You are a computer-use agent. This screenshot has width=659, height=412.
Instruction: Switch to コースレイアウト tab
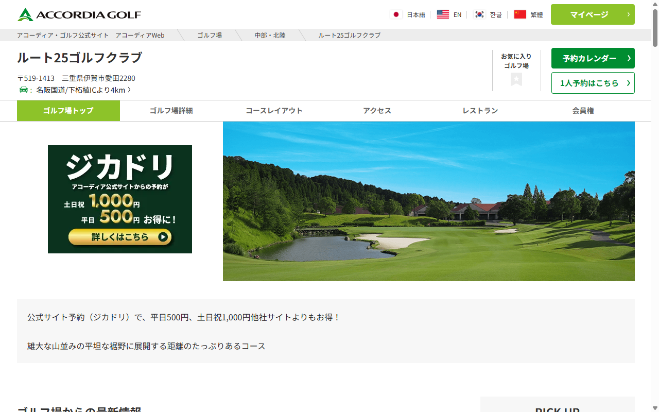pos(274,111)
